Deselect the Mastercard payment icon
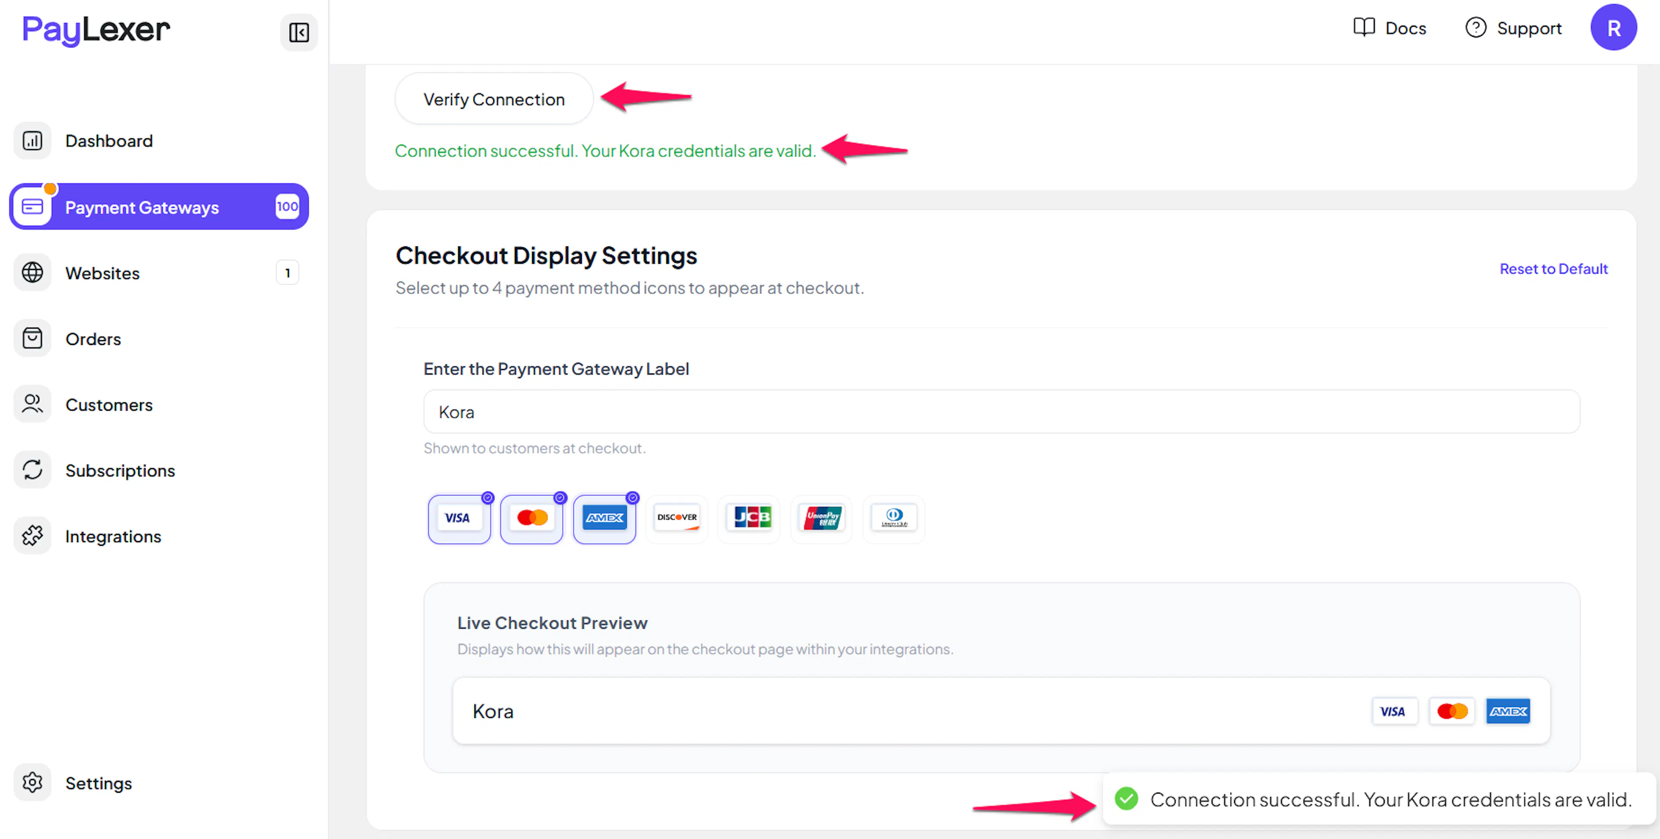This screenshot has width=1660, height=839. (x=532, y=519)
